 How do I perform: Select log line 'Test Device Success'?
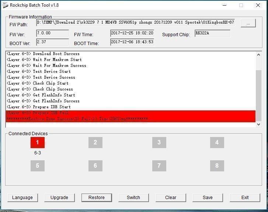pyautogui.click(x=41, y=78)
